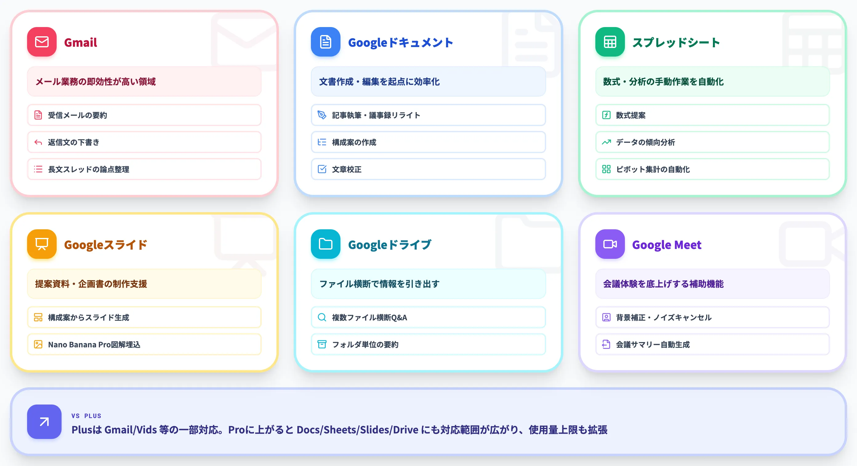Select the フォルダ単位の要約 item
This screenshot has width=857, height=466.
[428, 344]
